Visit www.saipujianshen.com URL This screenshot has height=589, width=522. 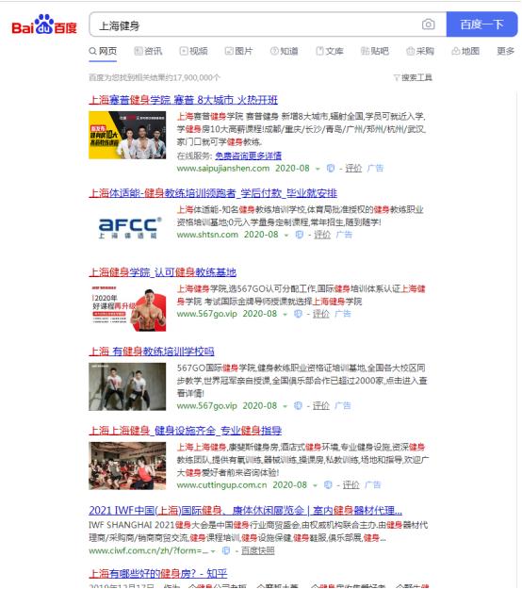point(223,169)
